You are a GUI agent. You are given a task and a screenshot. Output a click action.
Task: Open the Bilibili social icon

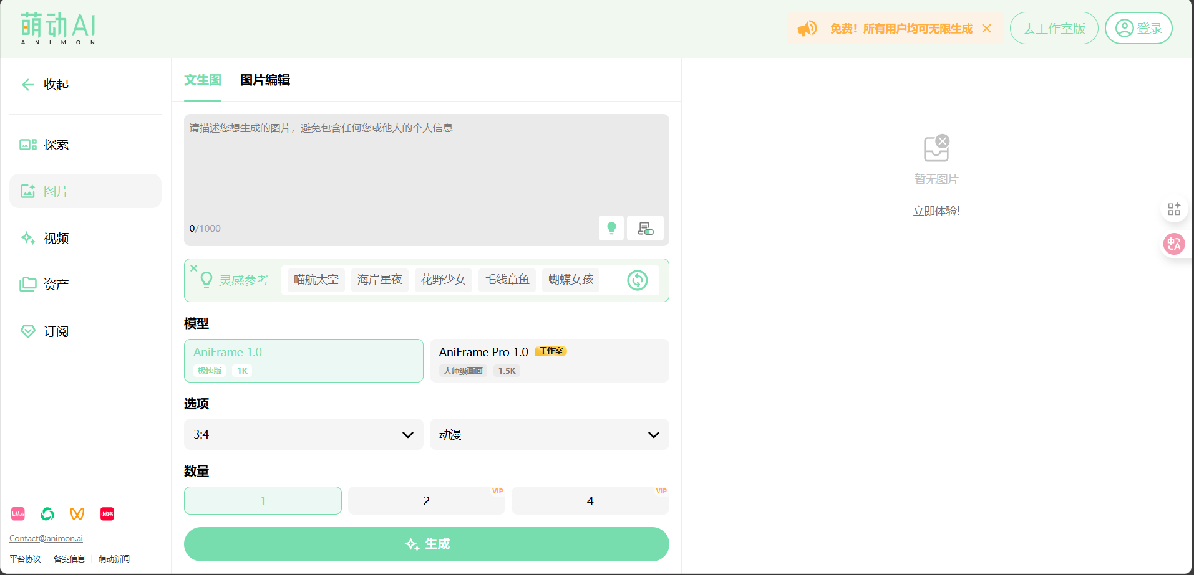(18, 514)
